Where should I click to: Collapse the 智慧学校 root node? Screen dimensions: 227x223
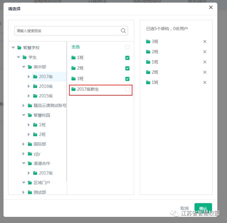[x=13, y=48]
